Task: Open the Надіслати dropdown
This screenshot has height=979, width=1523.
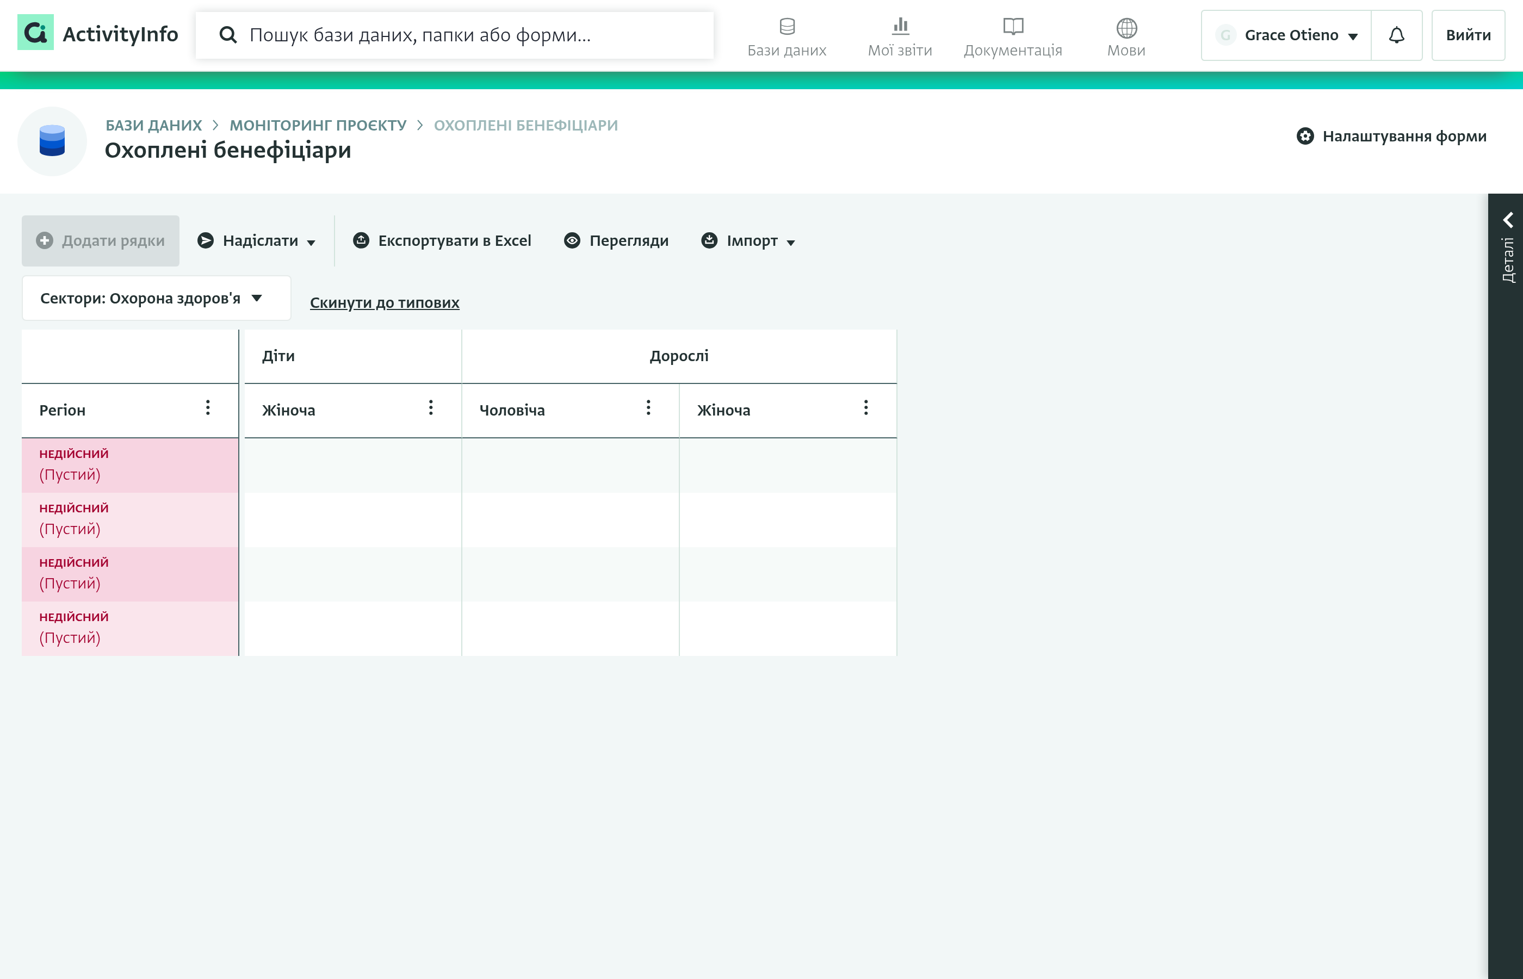Action: pos(256,241)
